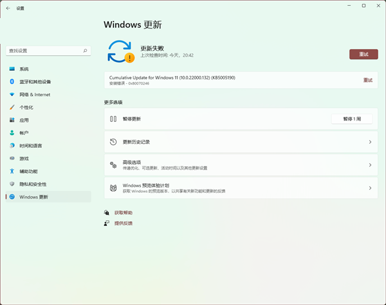
Task: Select the 网络 & Internet Wi-Fi icon
Action: coord(12,95)
